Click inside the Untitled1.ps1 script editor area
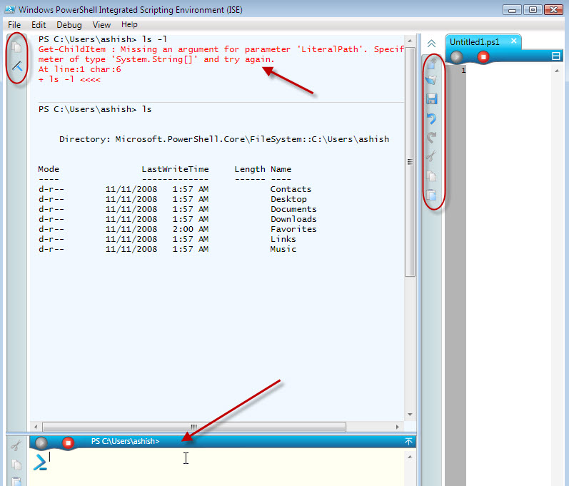The width and height of the screenshot is (569, 486). pyautogui.click(x=510, y=275)
